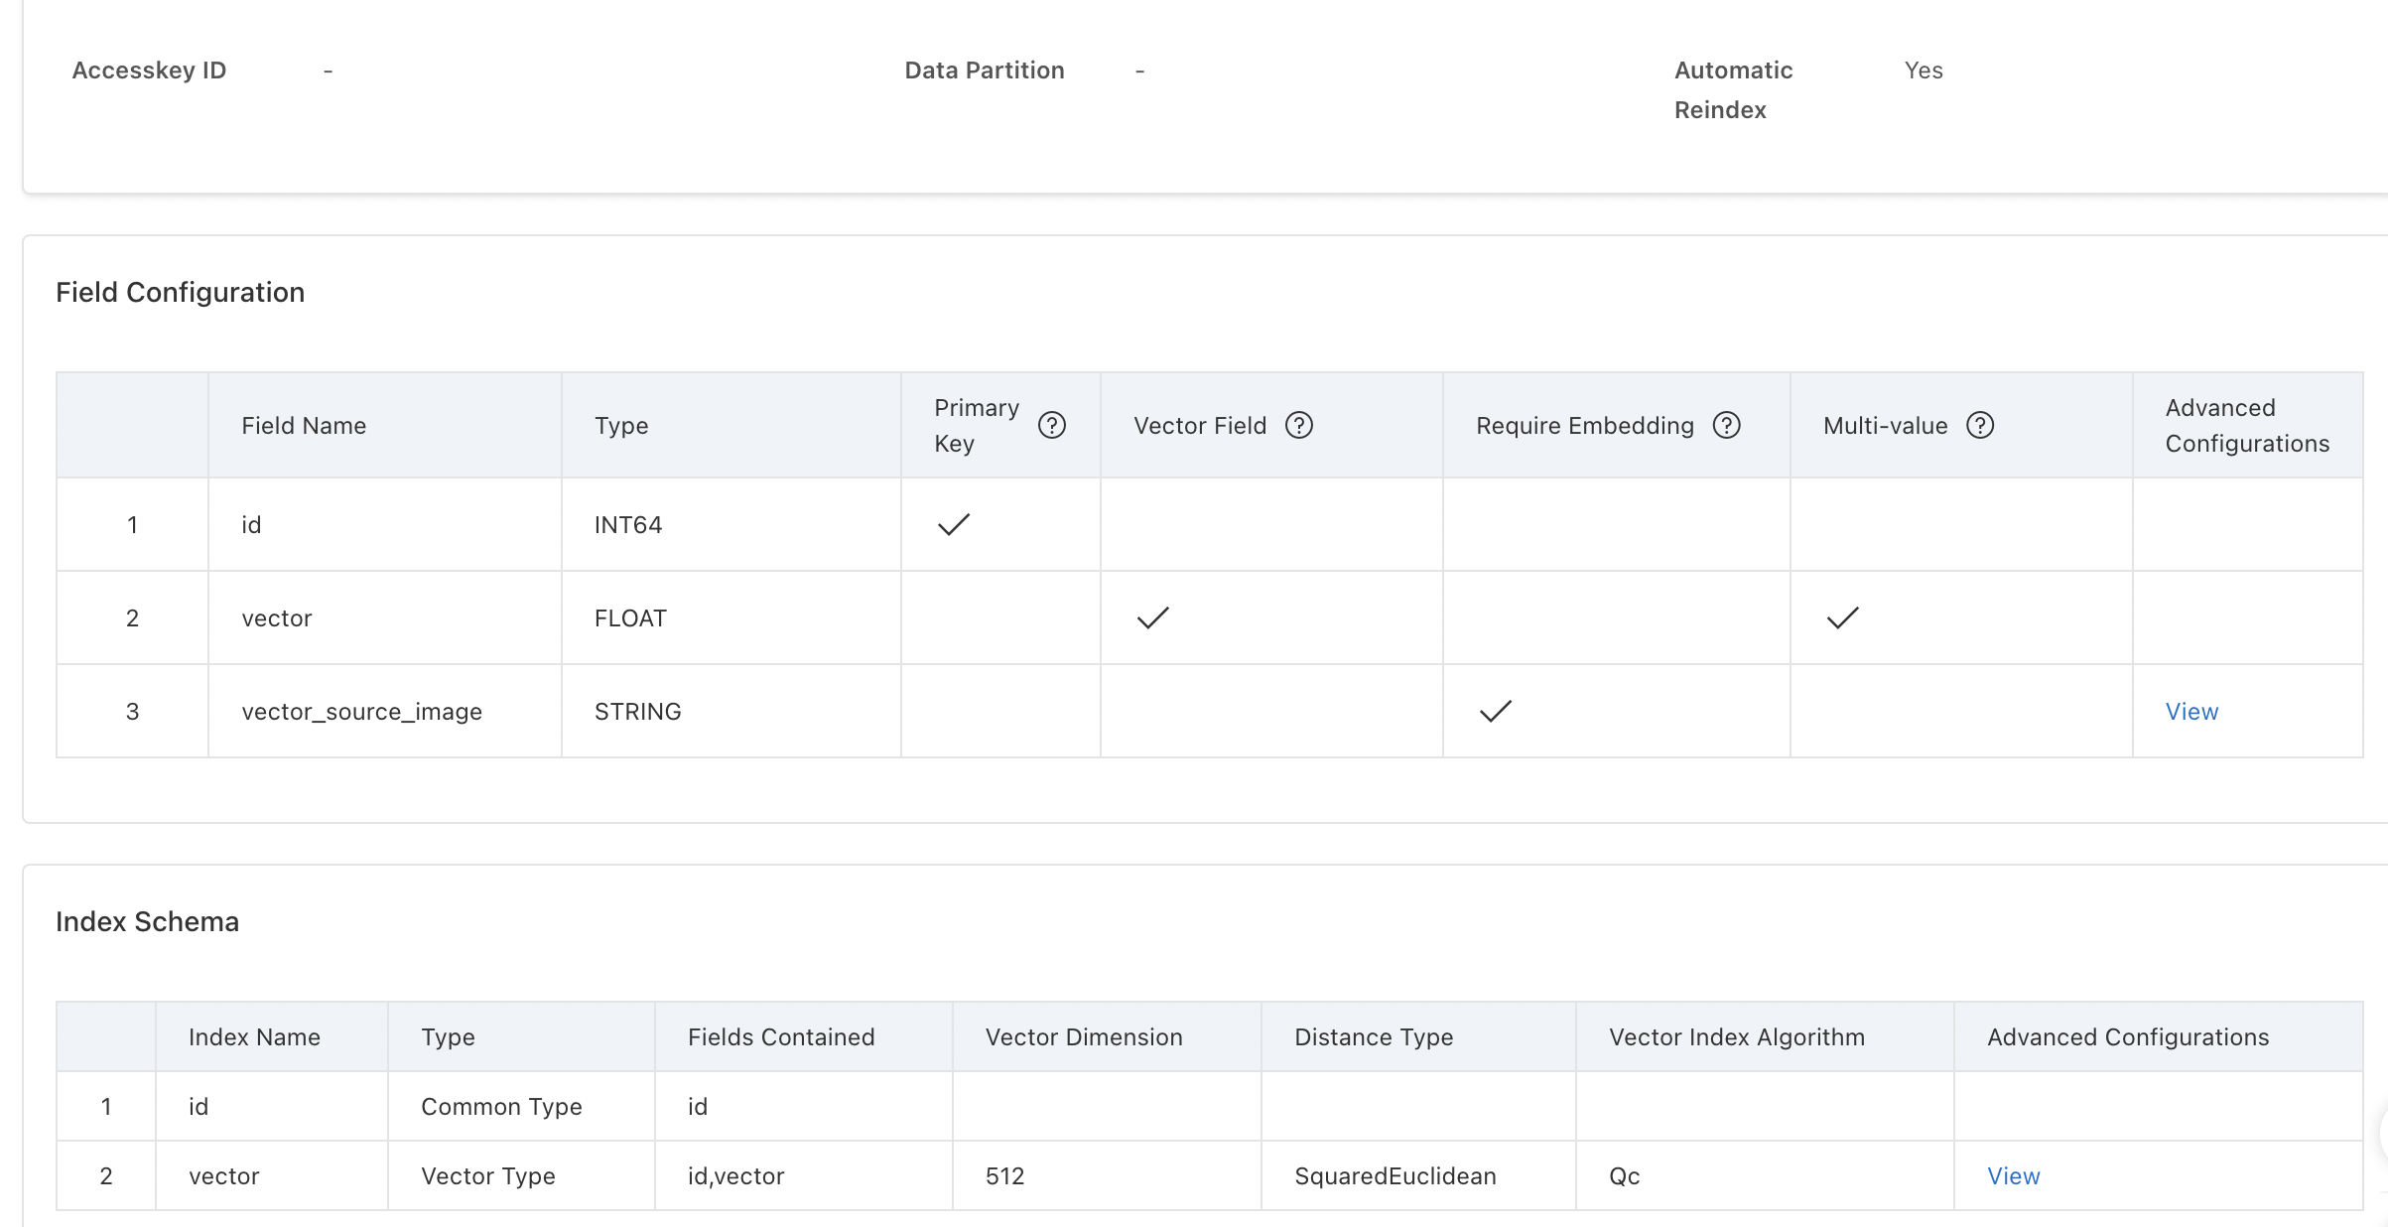This screenshot has height=1227, width=2388.
Task: Click the Primary Key help icon
Action: click(1051, 426)
